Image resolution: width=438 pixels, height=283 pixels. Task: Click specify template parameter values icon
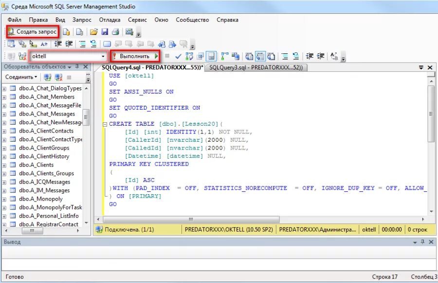click(x=334, y=56)
